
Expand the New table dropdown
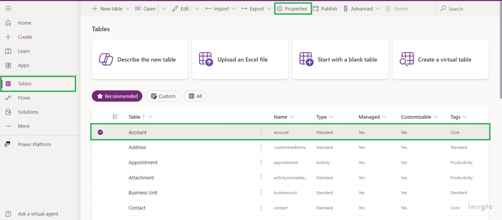(127, 9)
